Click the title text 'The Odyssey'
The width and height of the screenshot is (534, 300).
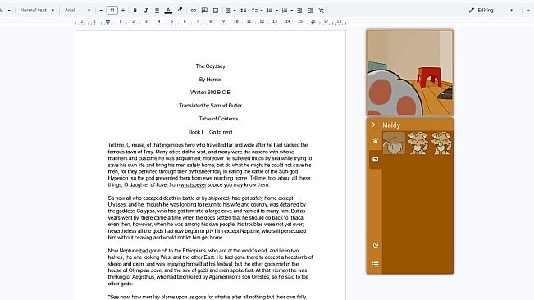(211, 66)
